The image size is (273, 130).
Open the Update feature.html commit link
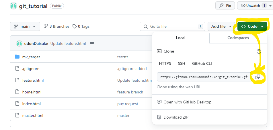tap(68, 43)
